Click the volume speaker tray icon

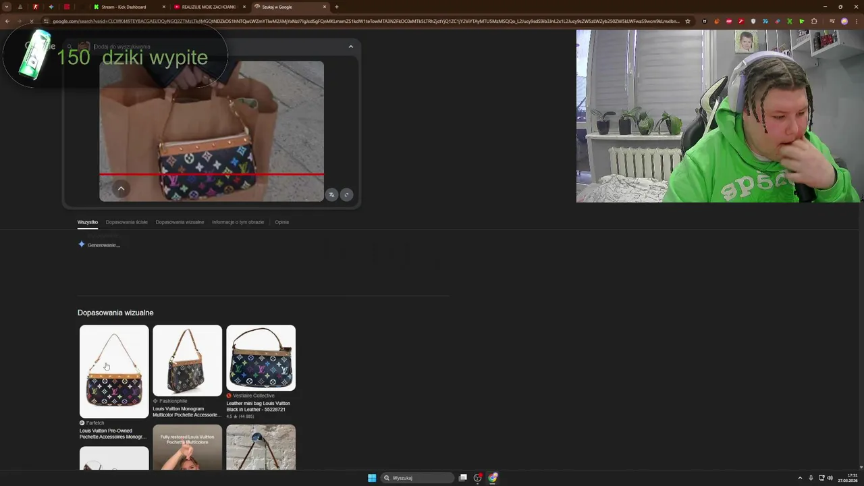830,478
